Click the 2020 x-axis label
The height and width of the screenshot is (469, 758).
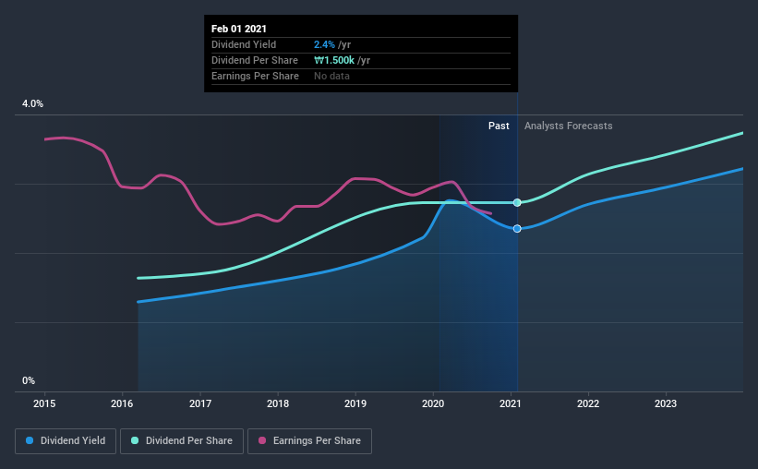[433, 403]
